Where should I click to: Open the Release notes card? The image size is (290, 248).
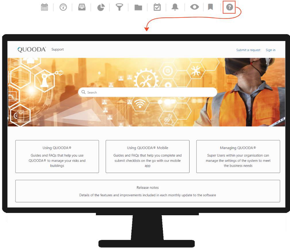pos(148,191)
